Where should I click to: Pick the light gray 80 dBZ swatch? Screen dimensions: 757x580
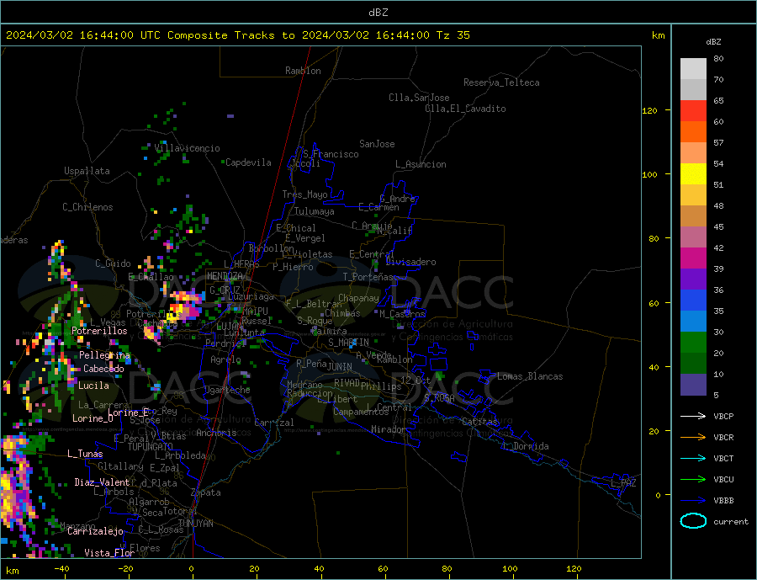pos(693,69)
